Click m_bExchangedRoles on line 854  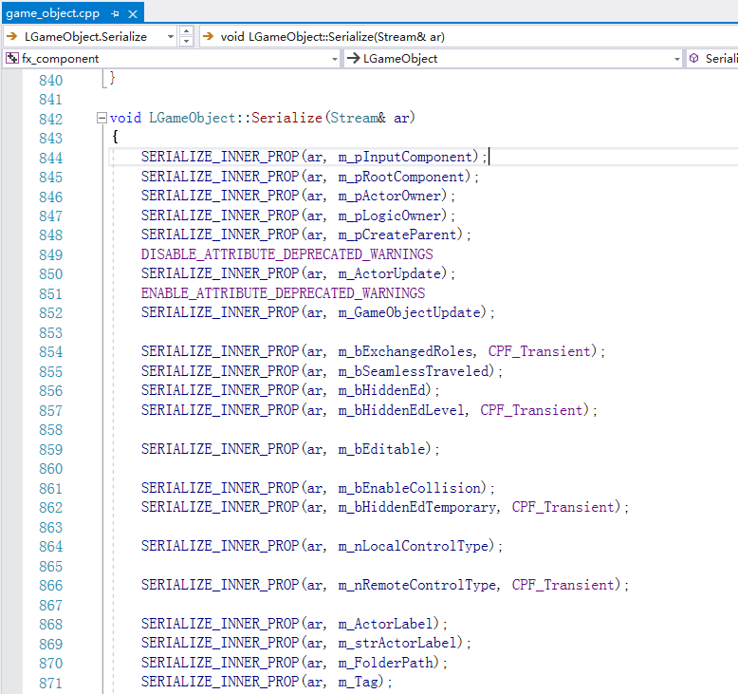(x=405, y=351)
